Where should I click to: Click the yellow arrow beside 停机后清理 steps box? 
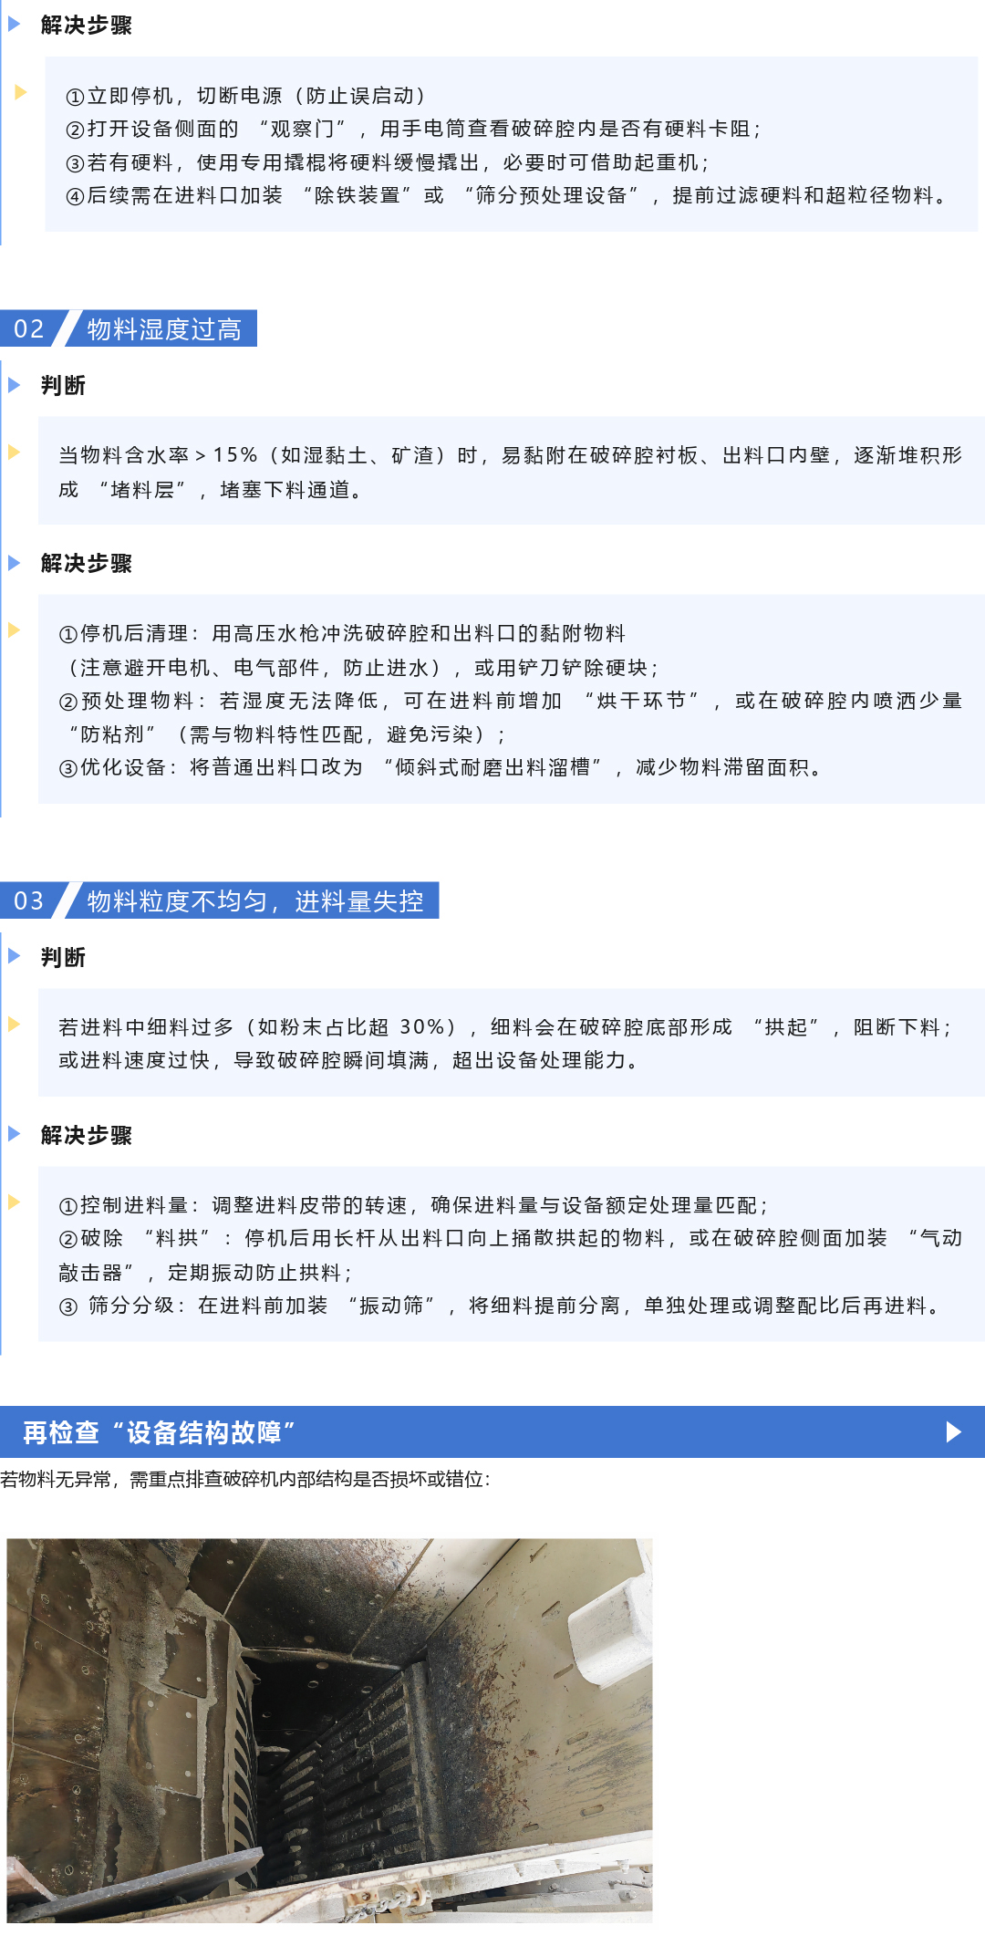pos(15,630)
